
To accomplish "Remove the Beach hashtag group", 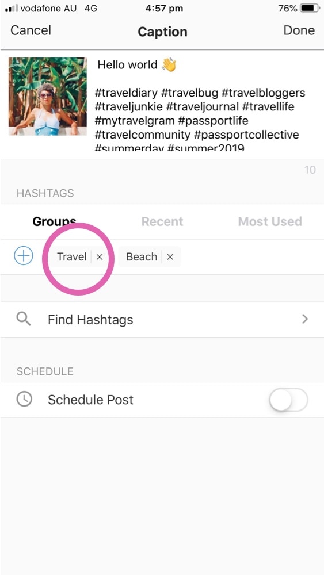I will [x=170, y=257].
